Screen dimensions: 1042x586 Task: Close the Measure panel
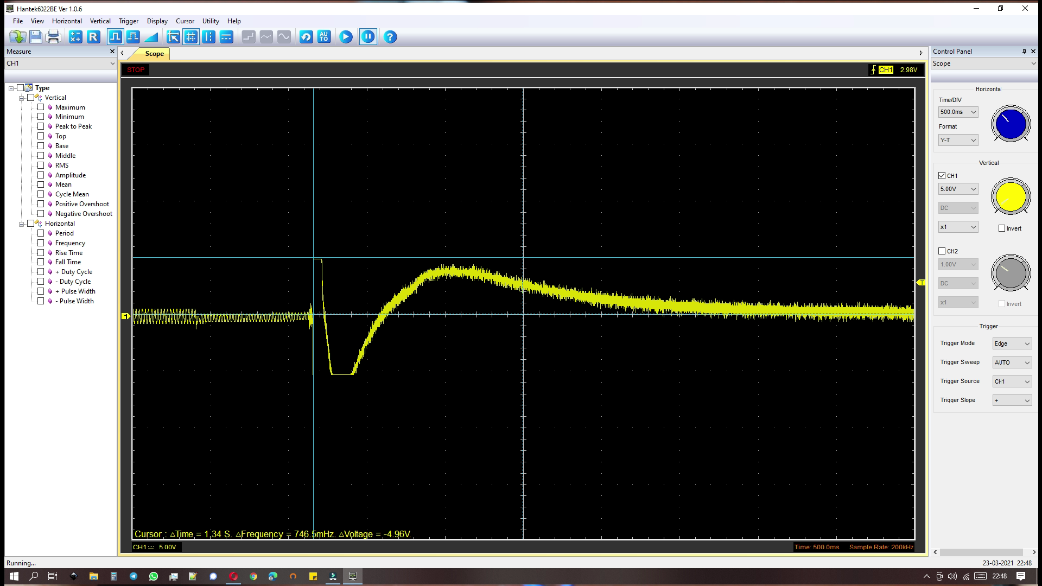[112, 52]
